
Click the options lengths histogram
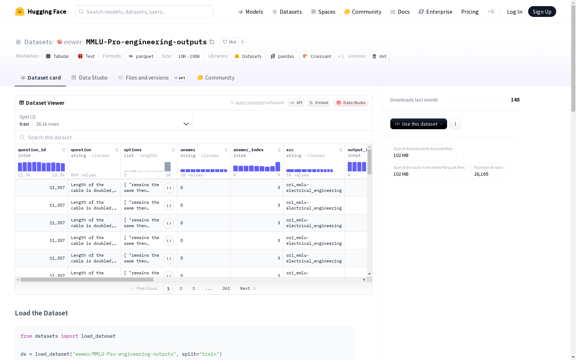click(147, 167)
